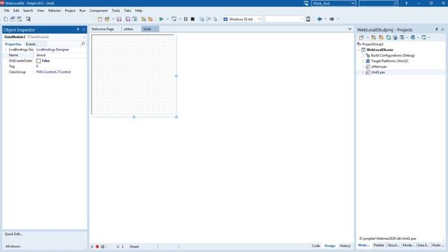Image resolution: width=448 pixels, height=252 pixels.
Task: Switch to the uMain editor tab
Action: 129,29
